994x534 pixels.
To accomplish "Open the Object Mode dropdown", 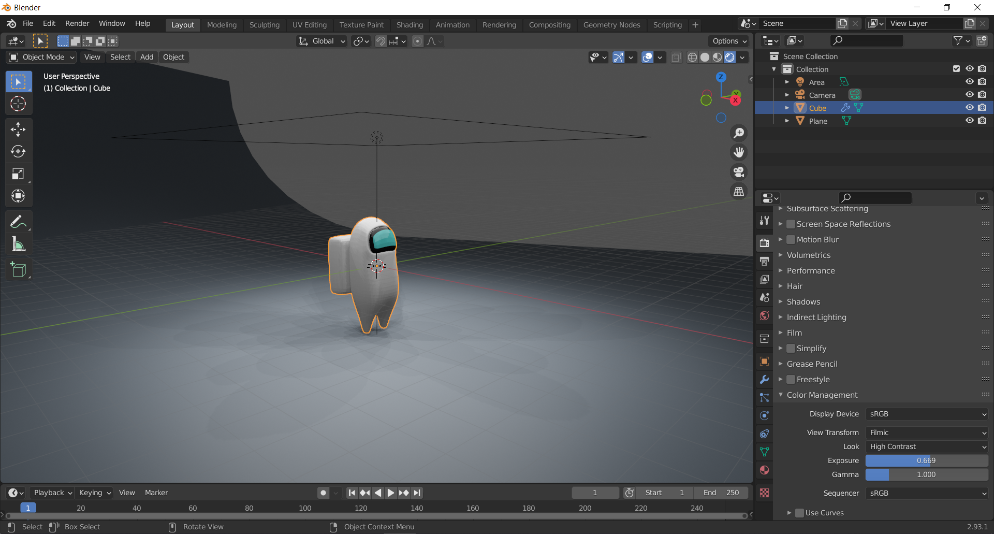I will pyautogui.click(x=41, y=57).
